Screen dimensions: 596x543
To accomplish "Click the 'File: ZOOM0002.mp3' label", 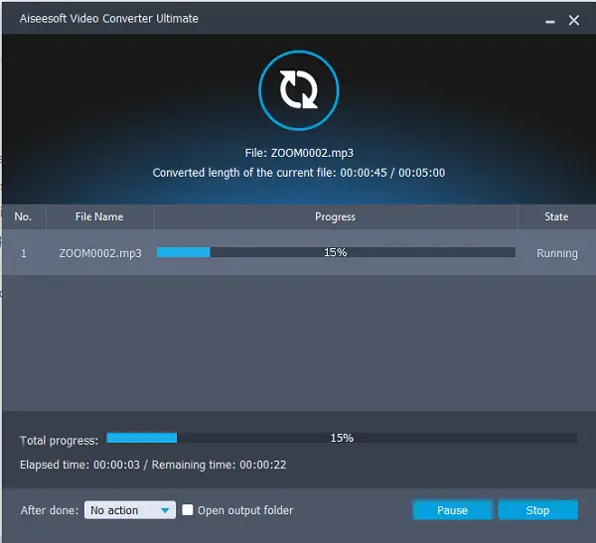I will click(x=299, y=153).
